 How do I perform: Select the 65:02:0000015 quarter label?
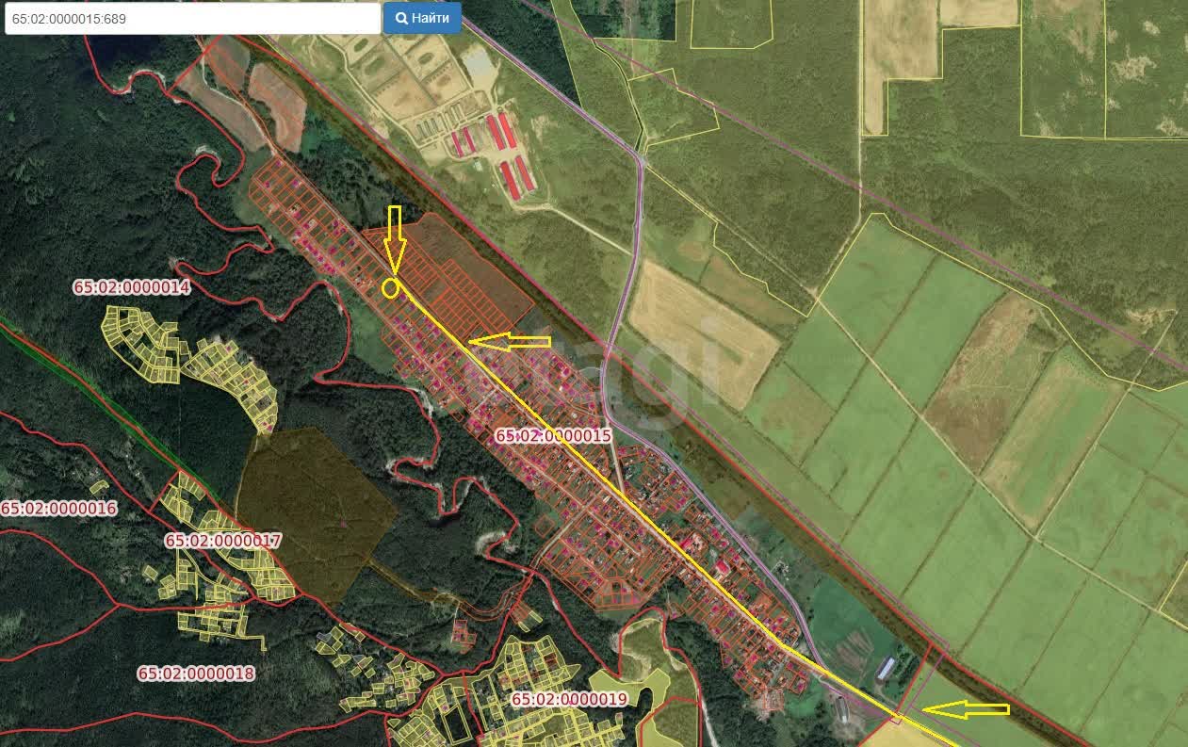(x=554, y=436)
